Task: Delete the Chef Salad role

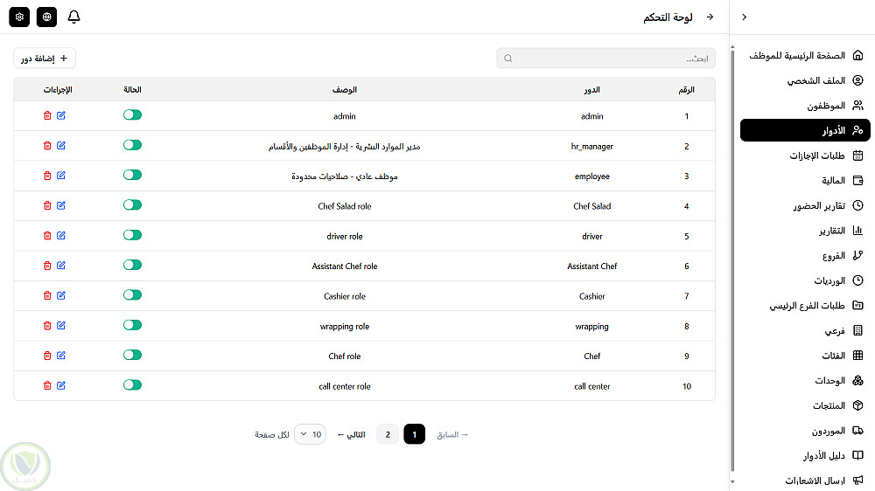Action: tap(47, 205)
